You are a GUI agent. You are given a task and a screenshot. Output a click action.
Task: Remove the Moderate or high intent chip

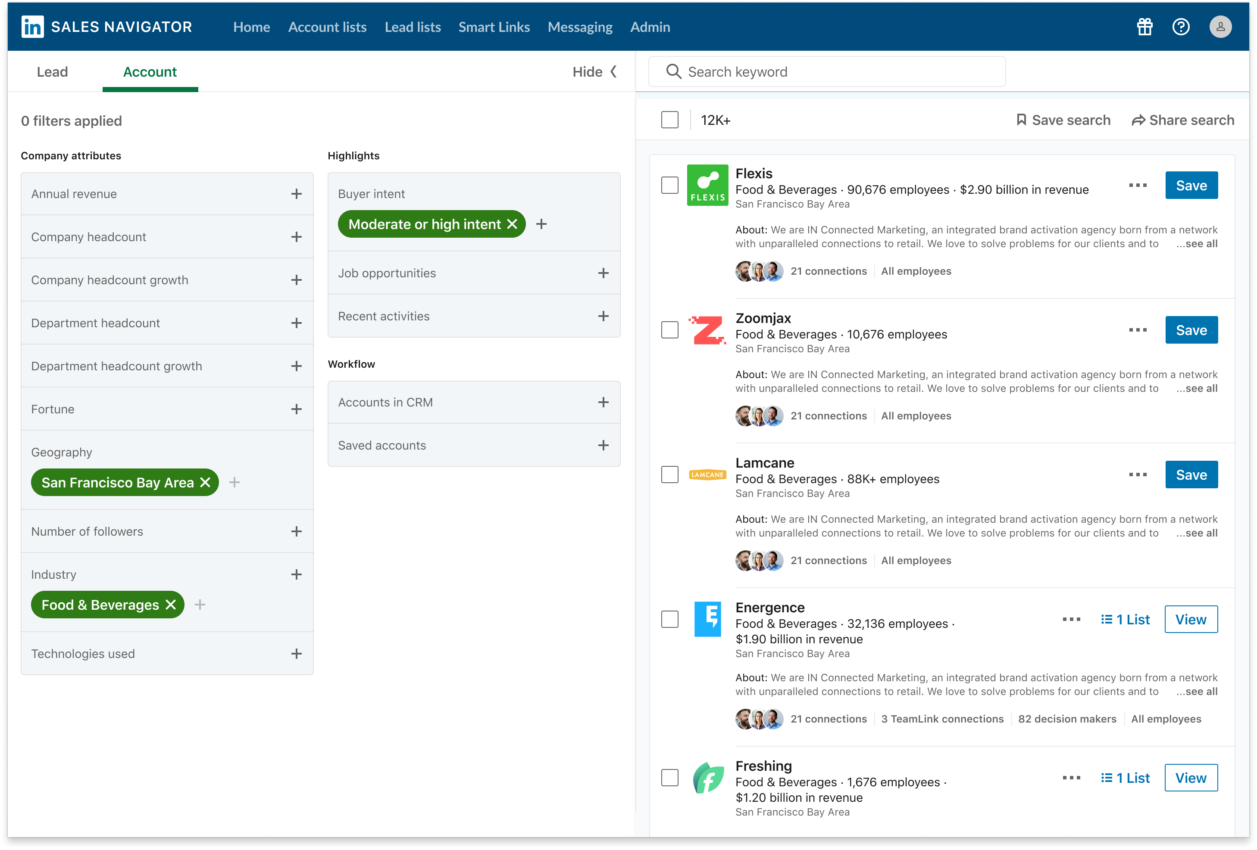pyautogui.click(x=512, y=224)
